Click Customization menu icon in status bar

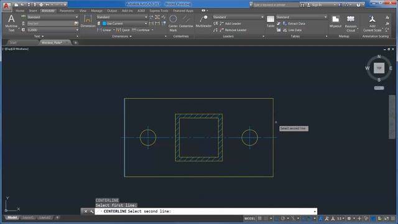(393, 218)
